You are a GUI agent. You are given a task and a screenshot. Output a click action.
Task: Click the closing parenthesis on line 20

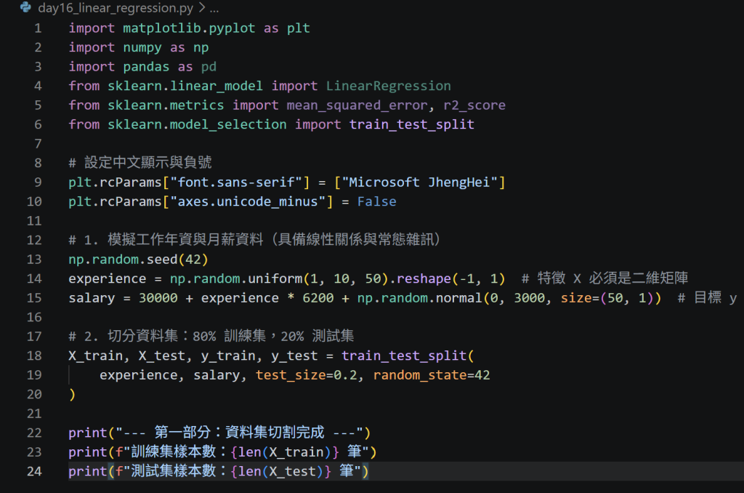pos(72,395)
